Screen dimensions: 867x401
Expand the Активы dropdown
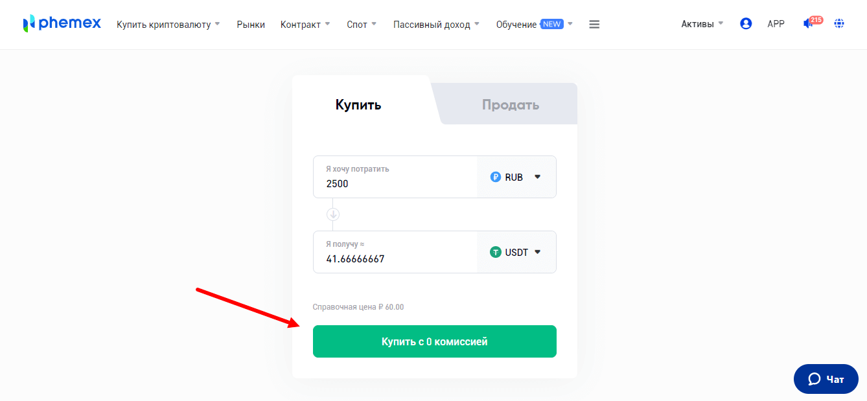pos(702,24)
